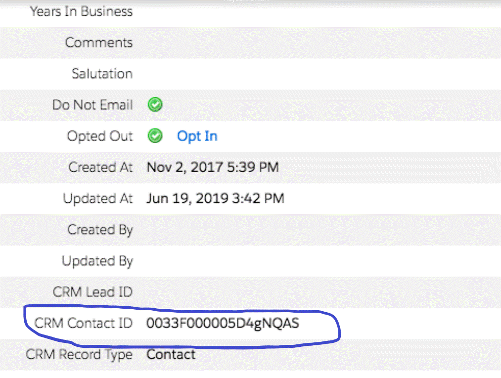
Task: Select the Salutation field label
Action: pyautogui.click(x=102, y=74)
